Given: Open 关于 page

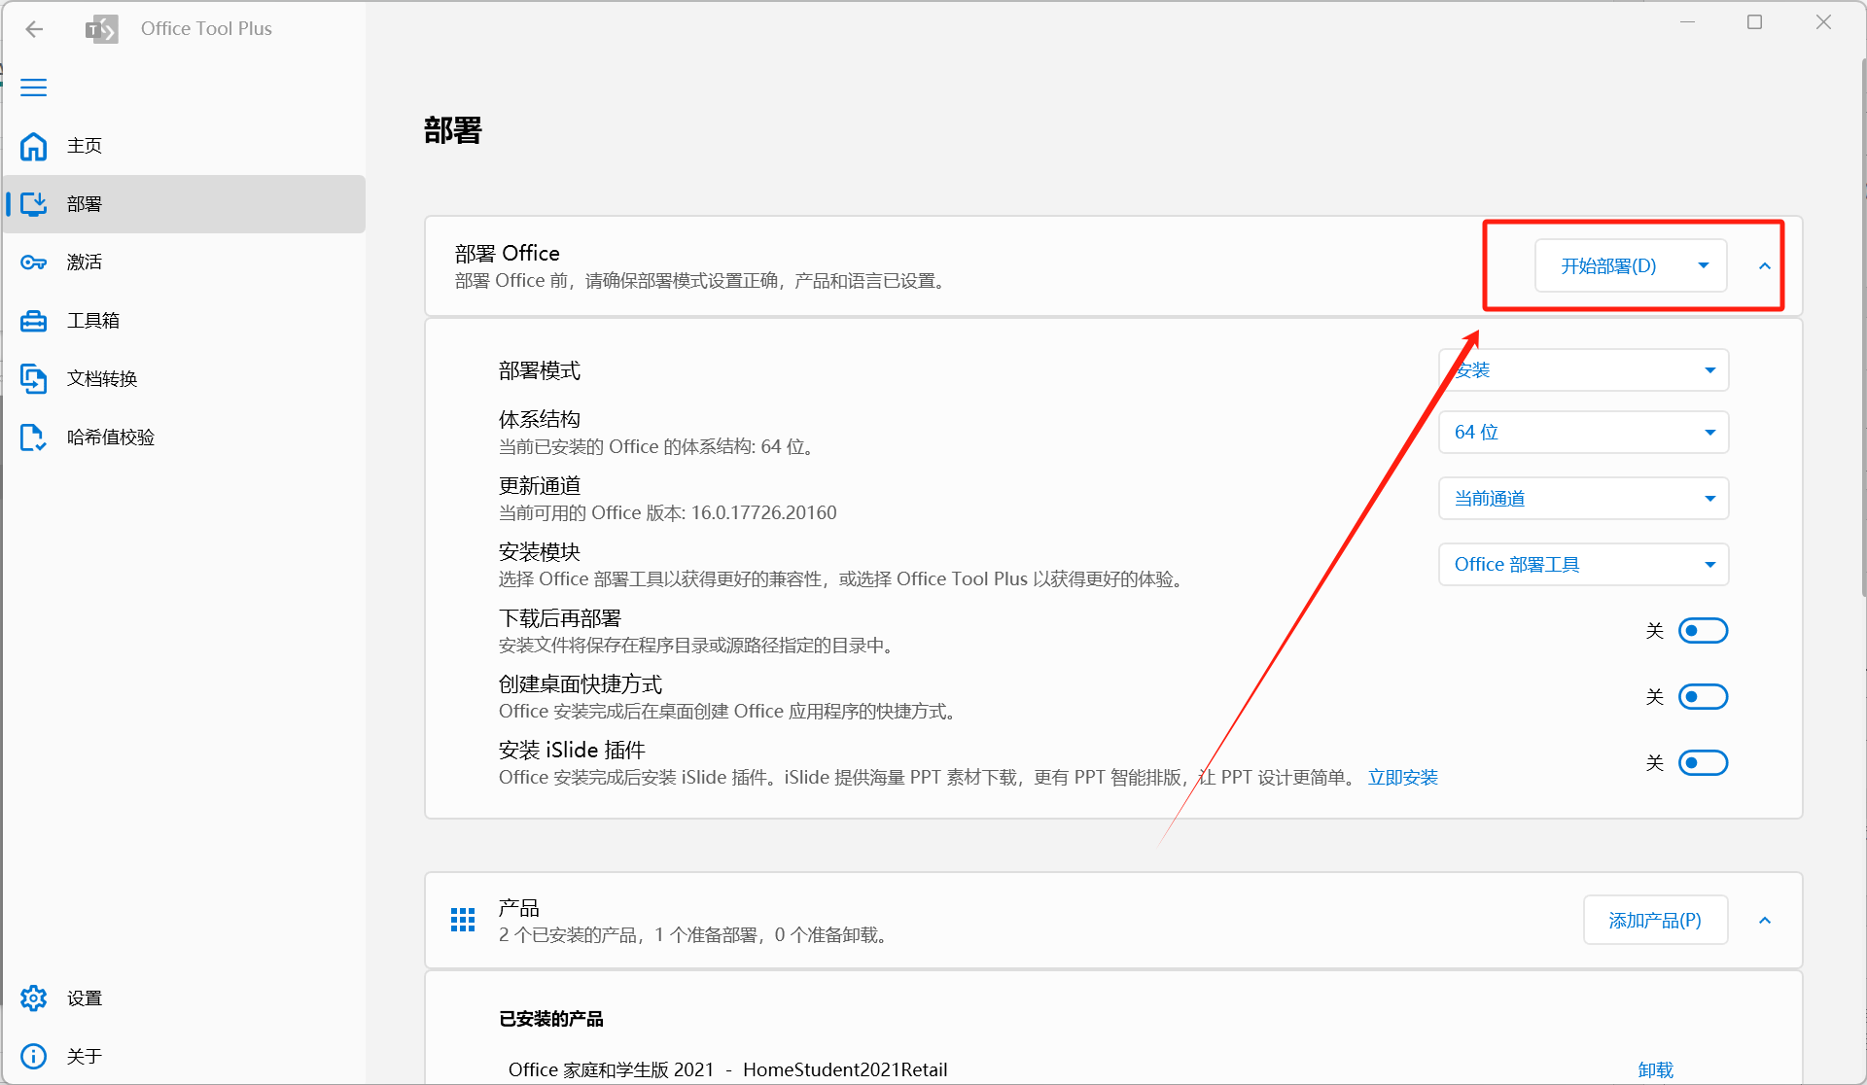Looking at the screenshot, I should 185,1056.
